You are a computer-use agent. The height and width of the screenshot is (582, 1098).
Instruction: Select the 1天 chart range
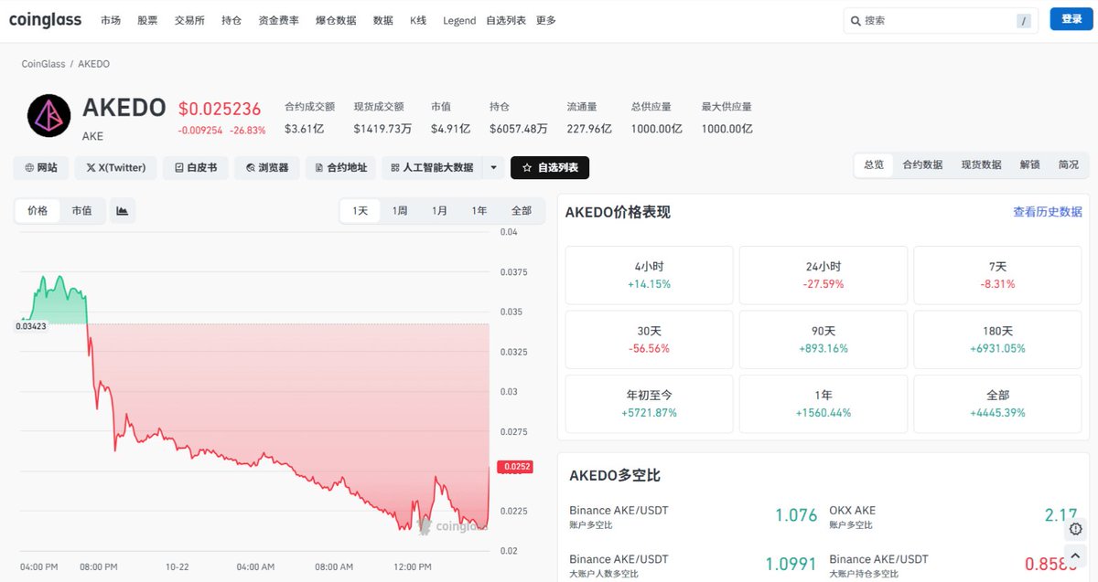point(361,211)
